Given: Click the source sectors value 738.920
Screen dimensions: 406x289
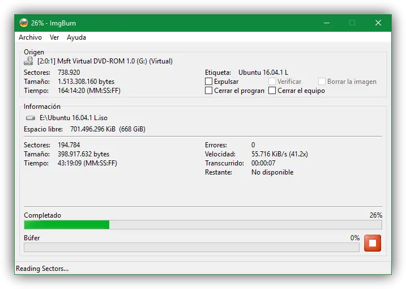Looking at the screenshot, I should point(69,73).
